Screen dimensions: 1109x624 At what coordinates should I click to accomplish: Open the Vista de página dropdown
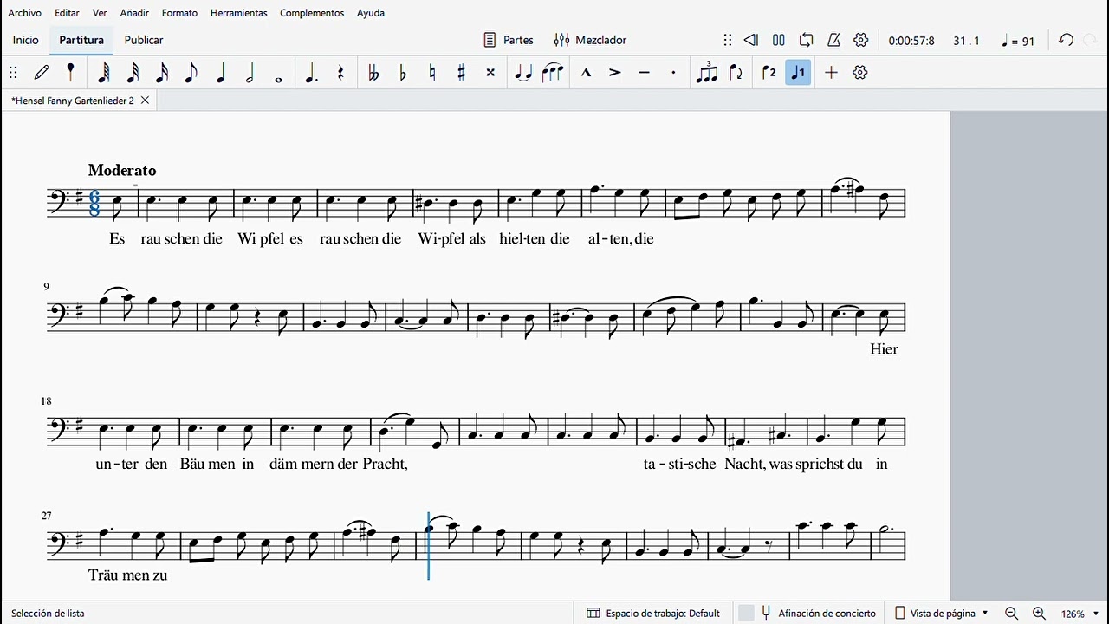point(942,613)
